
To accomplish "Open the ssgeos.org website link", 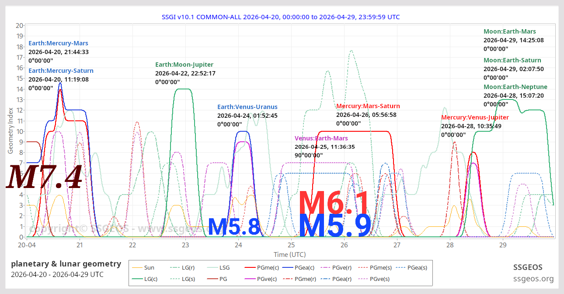I will [533, 278].
